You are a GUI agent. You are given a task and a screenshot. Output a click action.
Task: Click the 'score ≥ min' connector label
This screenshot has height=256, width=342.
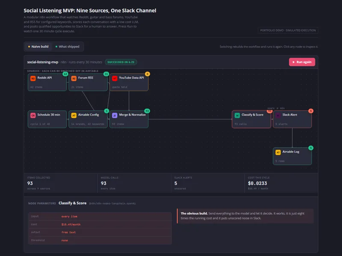point(276,108)
